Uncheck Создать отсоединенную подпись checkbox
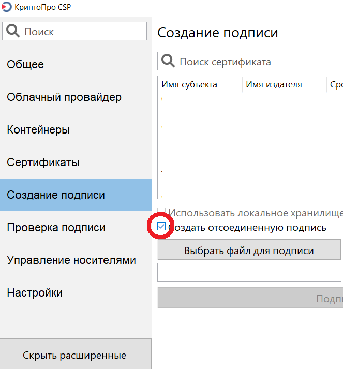Viewport: 343px width, 369px height. [x=162, y=227]
